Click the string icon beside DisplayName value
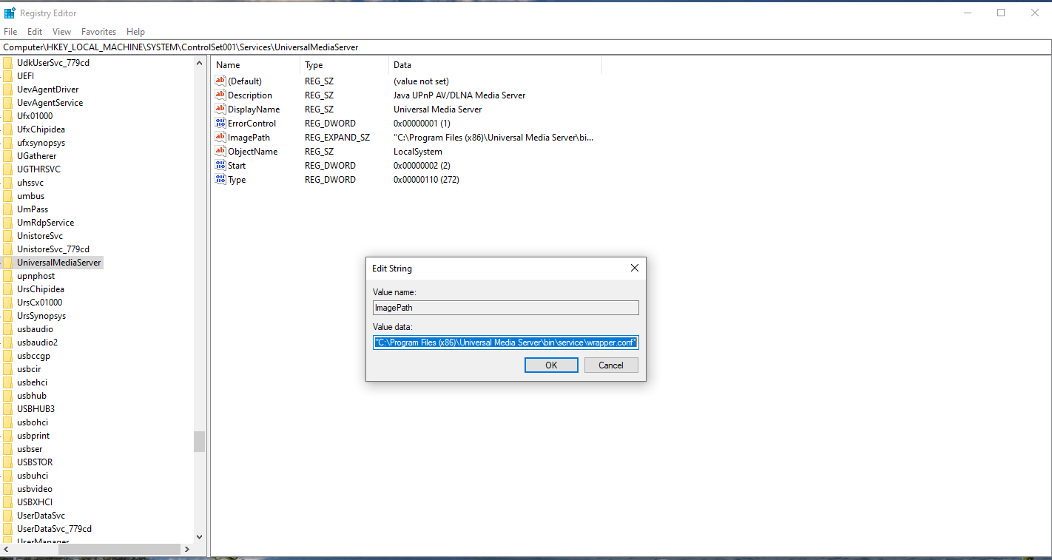The image size is (1052, 560). 220,109
